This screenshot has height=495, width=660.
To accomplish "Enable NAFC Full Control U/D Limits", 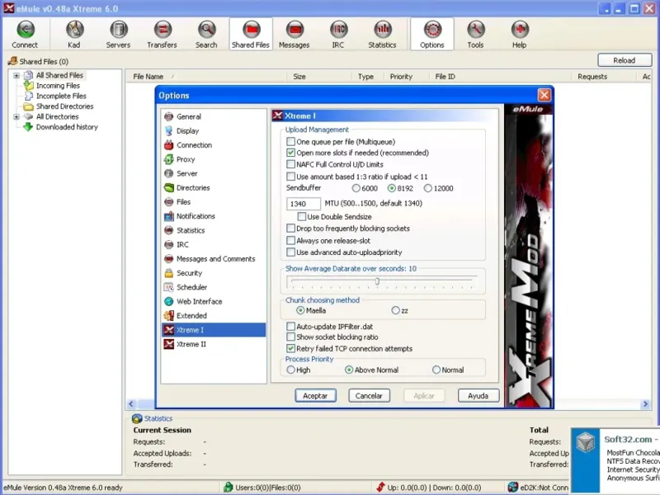I will [290, 164].
